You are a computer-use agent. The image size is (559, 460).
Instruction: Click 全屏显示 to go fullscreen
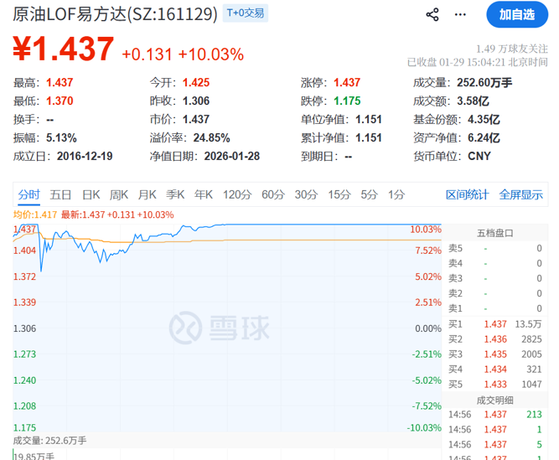tap(520, 194)
